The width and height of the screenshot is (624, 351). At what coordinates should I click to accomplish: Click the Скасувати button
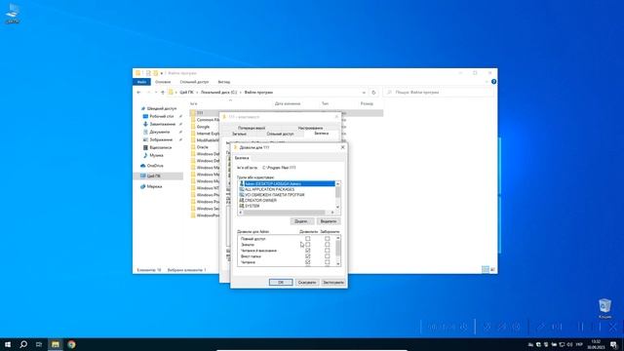point(307,282)
